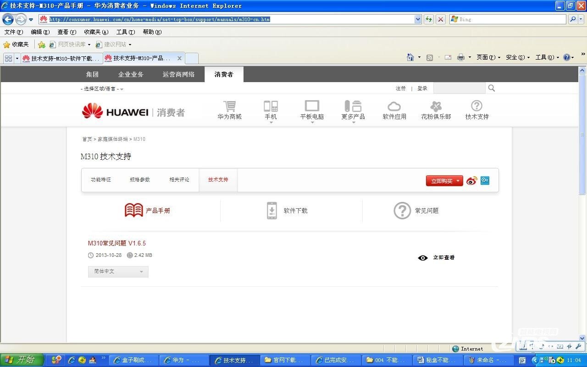Image resolution: width=587 pixels, height=367 pixels.
Task: Go to the 集团 top navigation tab
Action: click(x=92, y=74)
